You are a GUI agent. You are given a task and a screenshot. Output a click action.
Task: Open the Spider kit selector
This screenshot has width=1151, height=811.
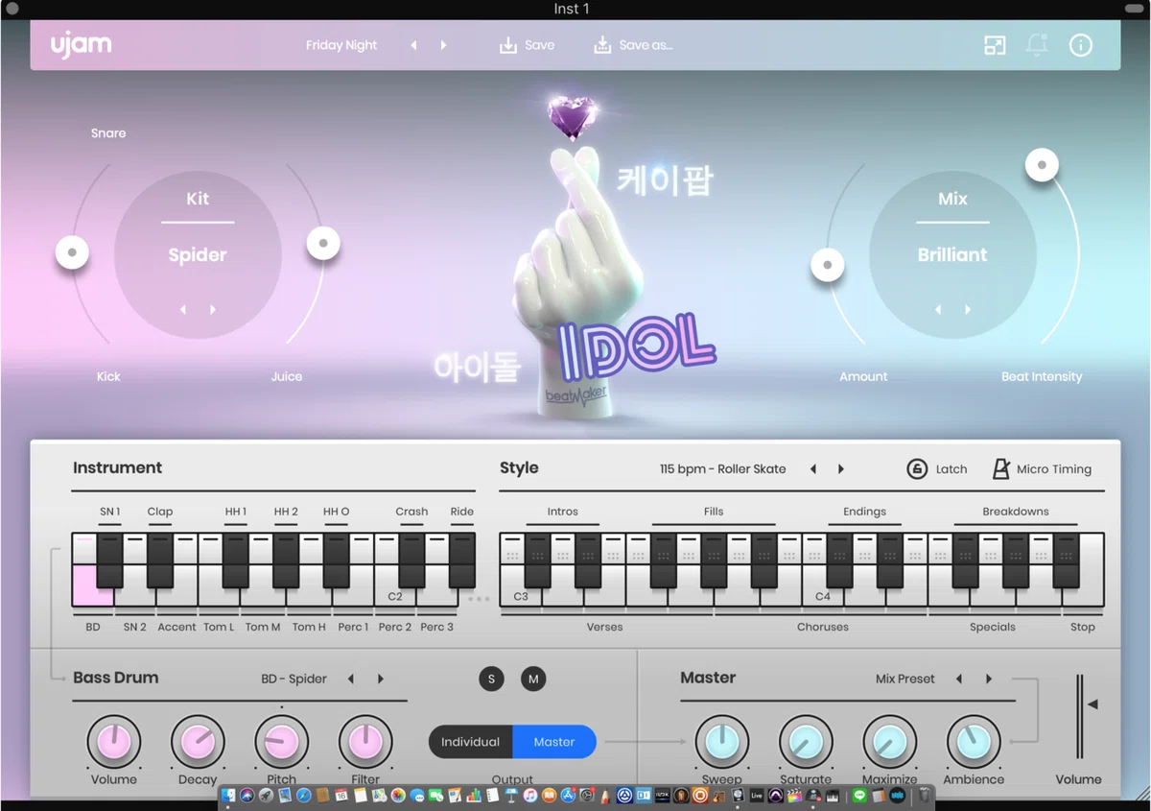(x=198, y=255)
